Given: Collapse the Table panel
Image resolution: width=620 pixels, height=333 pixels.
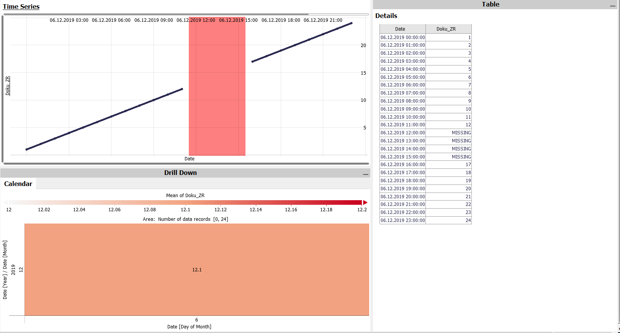Looking at the screenshot, I should click(612, 6).
